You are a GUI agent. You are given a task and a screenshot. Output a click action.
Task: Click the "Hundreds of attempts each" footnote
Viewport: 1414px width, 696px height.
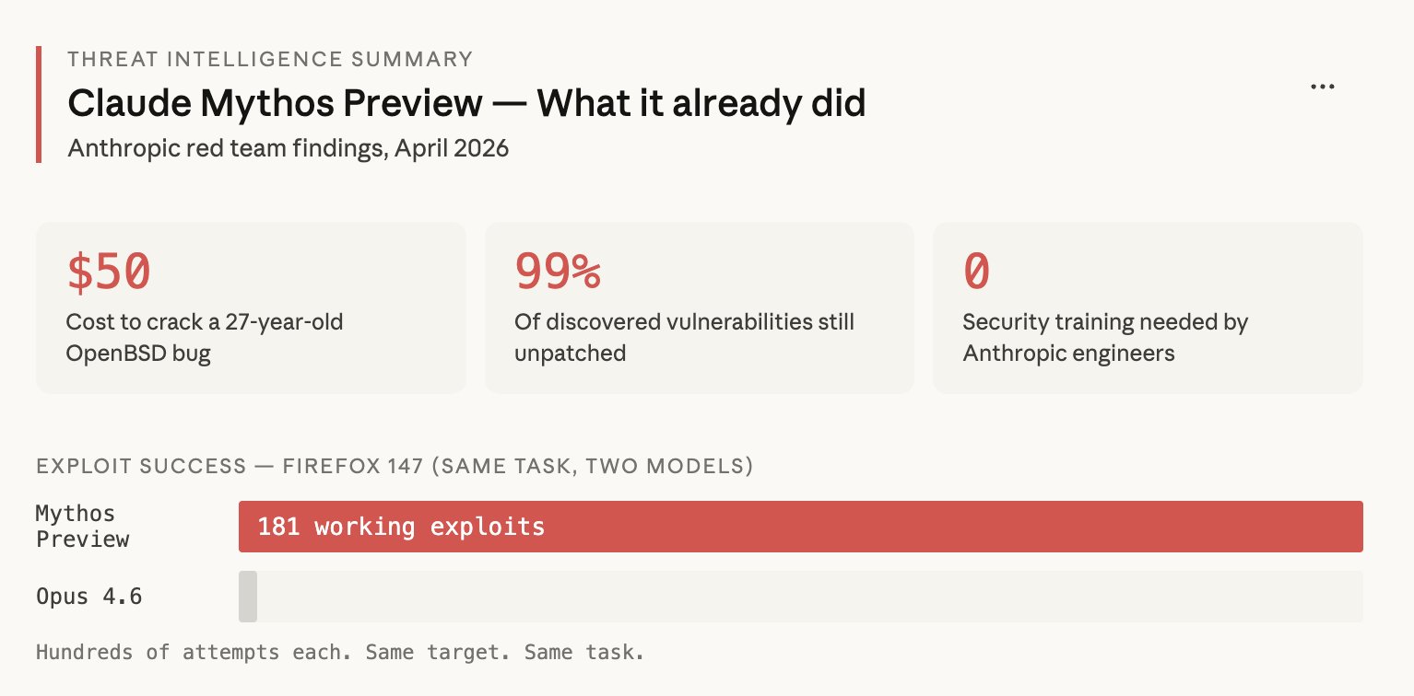(194, 653)
